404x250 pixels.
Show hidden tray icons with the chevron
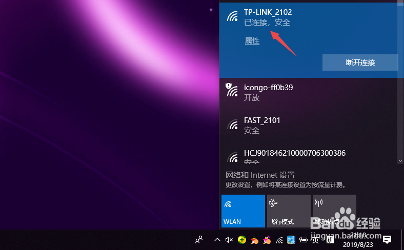217,240
